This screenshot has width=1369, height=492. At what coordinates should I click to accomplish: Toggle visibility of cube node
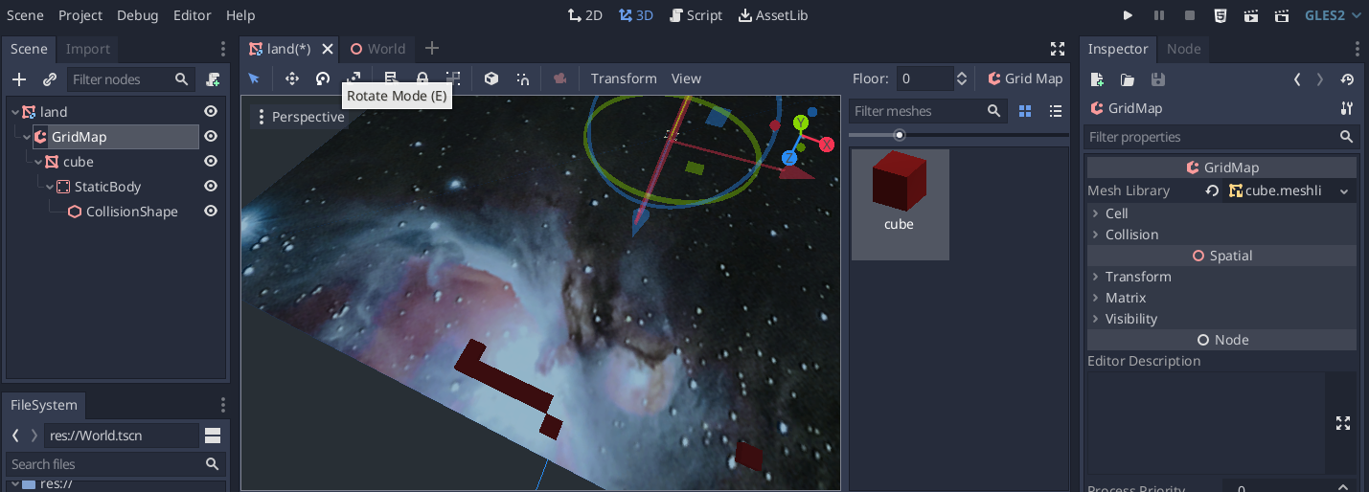coord(211,162)
